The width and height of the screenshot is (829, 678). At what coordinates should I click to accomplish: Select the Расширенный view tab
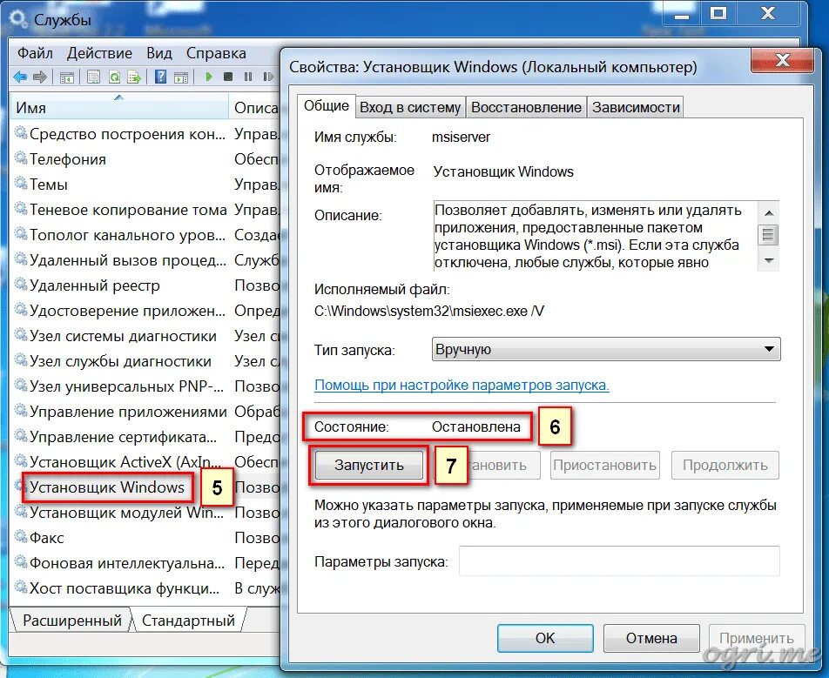(x=72, y=620)
